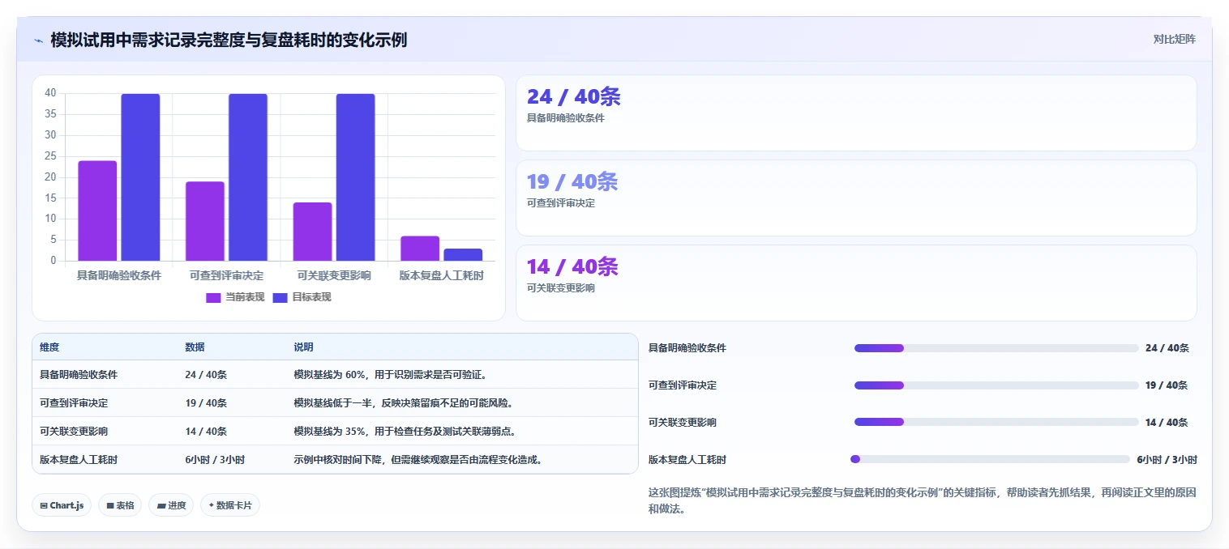Click the 可查到评审决定 progress bar
The height and width of the screenshot is (549, 1229).
[x=996, y=385]
